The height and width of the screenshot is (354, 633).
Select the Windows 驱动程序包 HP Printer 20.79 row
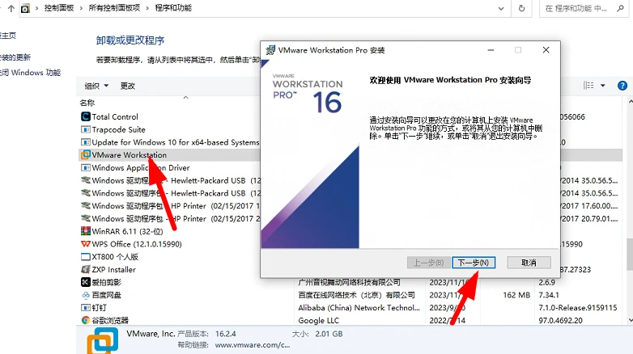[x=350, y=218]
